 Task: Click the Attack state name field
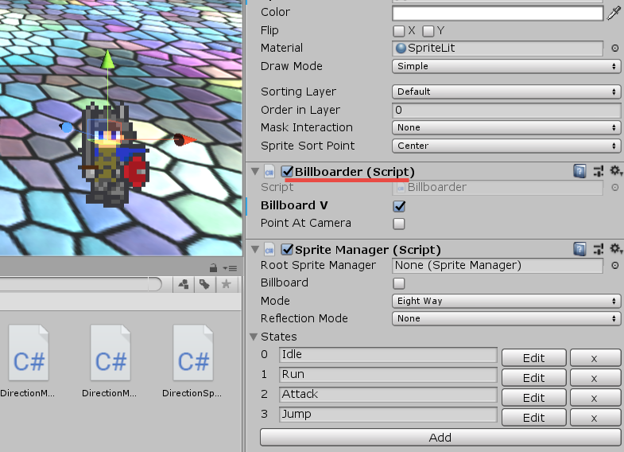[388, 394]
